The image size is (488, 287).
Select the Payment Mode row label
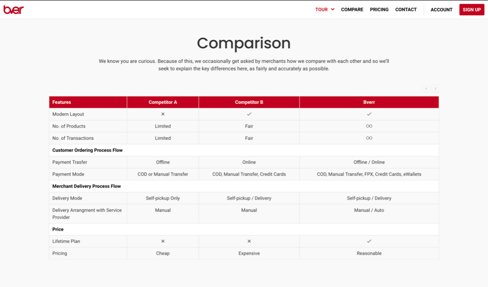pyautogui.click(x=68, y=174)
